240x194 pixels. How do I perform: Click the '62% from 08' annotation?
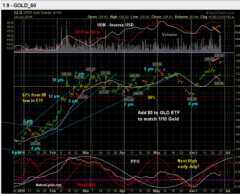click(x=34, y=95)
